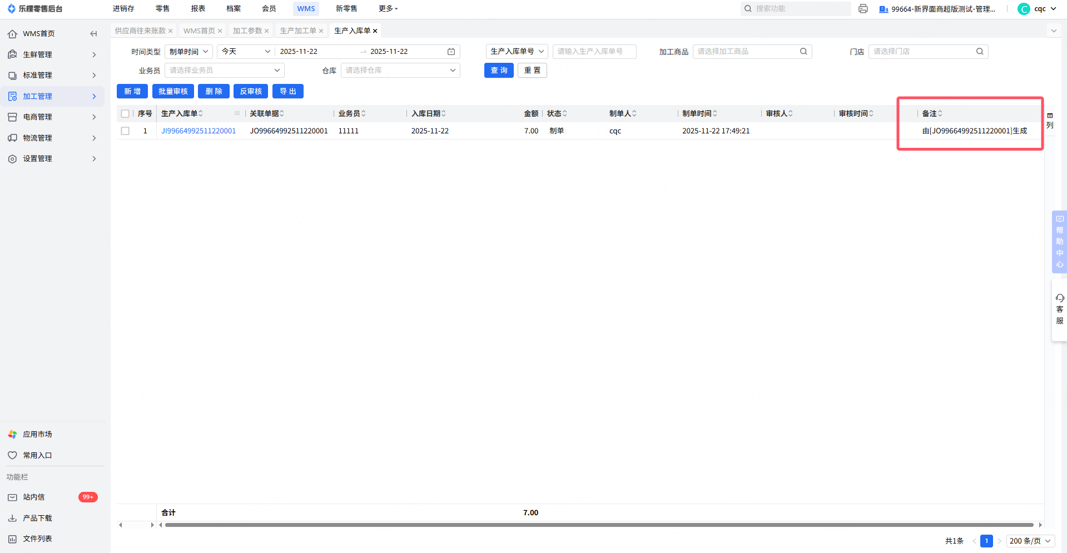This screenshot has width=1067, height=553.
Task: Close the 生产加工单 tab
Action: 321,31
